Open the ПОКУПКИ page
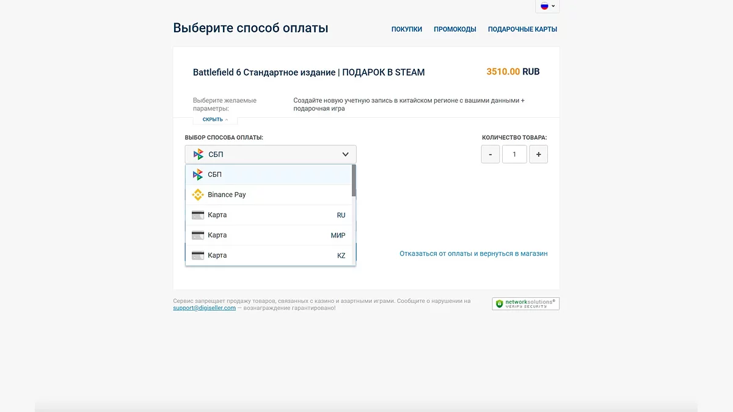The height and width of the screenshot is (412, 733). pyautogui.click(x=407, y=29)
